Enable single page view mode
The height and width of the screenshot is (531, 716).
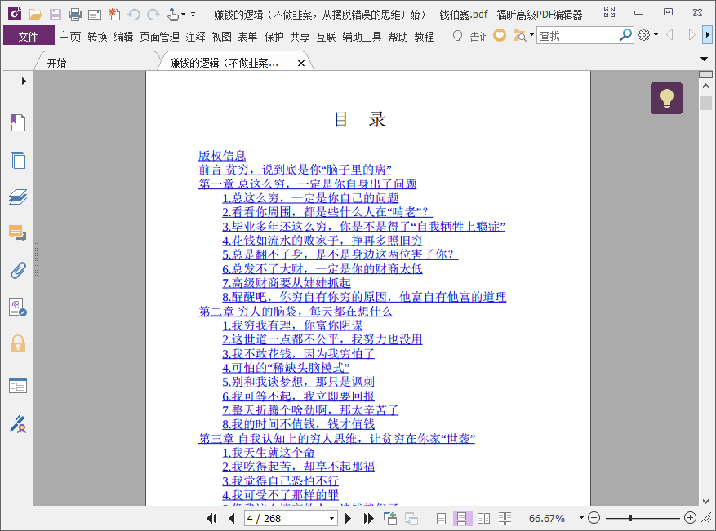tap(441, 518)
